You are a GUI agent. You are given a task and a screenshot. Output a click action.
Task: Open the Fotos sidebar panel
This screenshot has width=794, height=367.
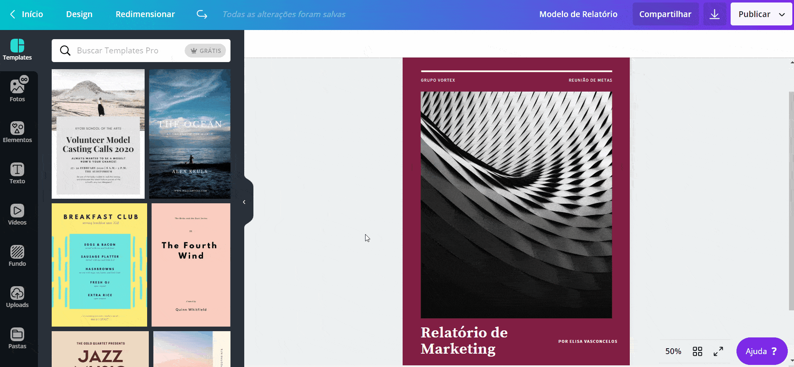(x=17, y=90)
